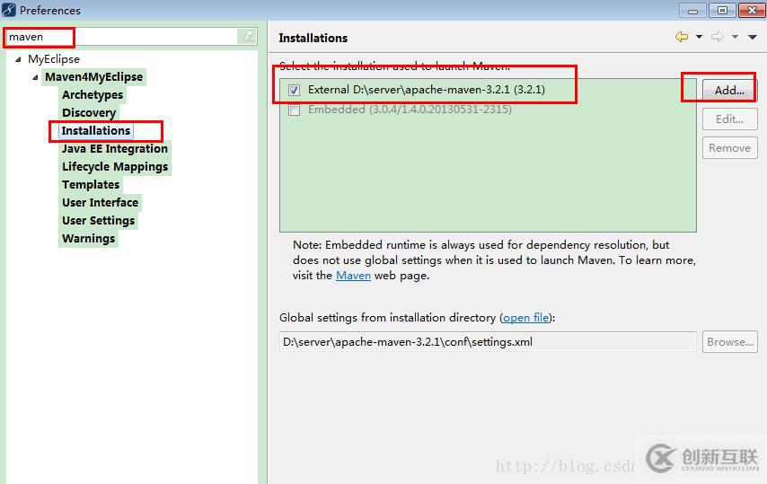This screenshot has width=767, height=484.
Task: Select the MyEclipse root tree item
Action: click(54, 59)
